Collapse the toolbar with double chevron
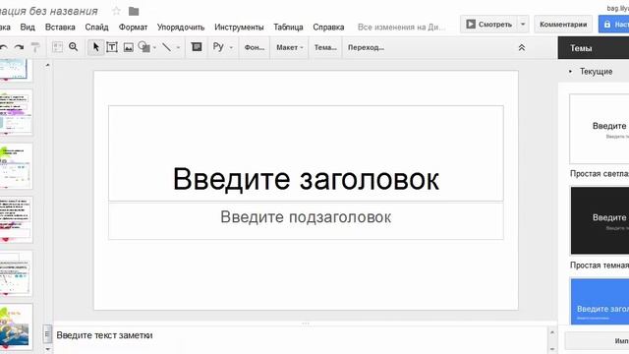 522,47
